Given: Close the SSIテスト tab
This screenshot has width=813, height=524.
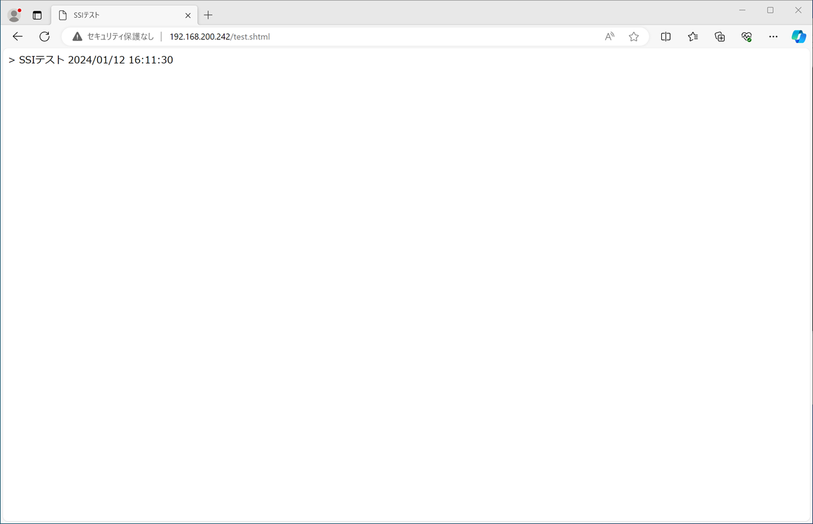Looking at the screenshot, I should point(188,15).
